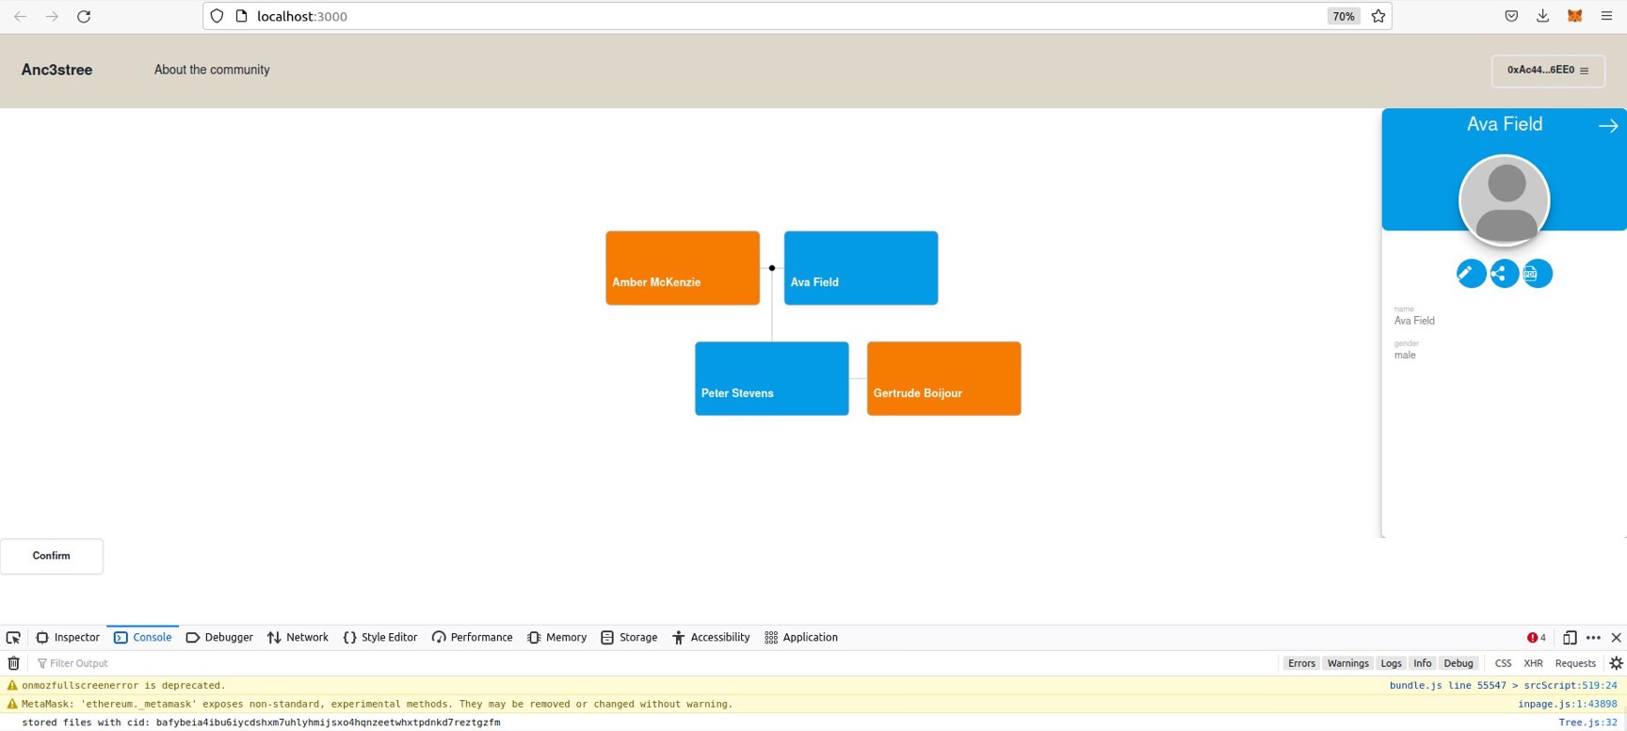Click the share icon in profile panel

coord(1504,274)
